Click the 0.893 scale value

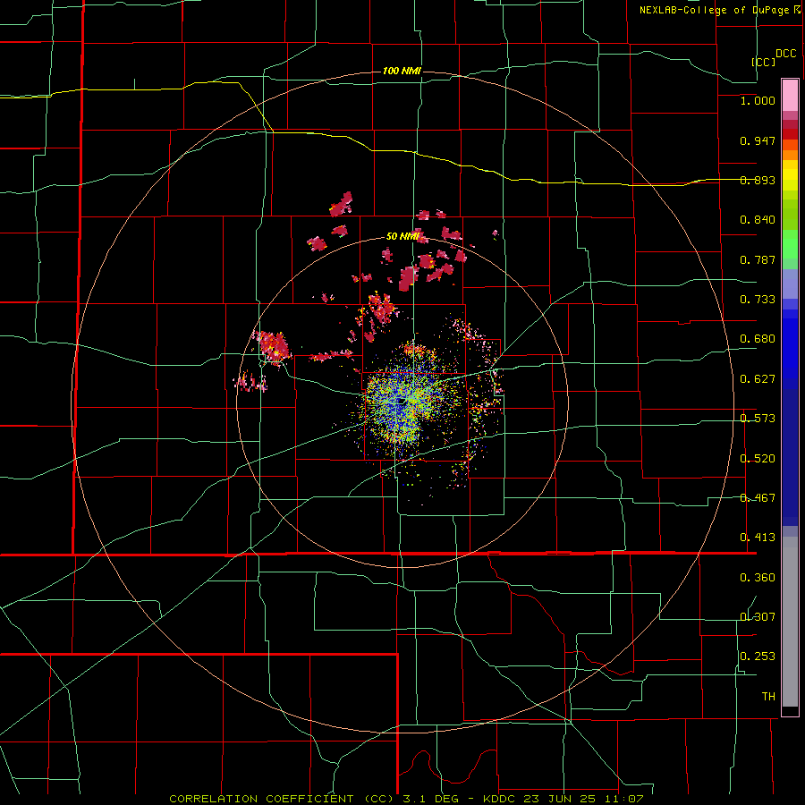[x=758, y=180]
